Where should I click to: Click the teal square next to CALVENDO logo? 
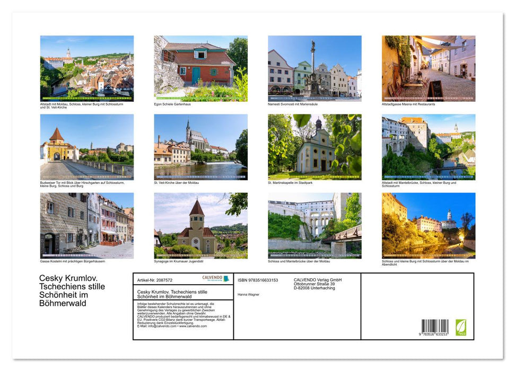[x=226, y=278]
